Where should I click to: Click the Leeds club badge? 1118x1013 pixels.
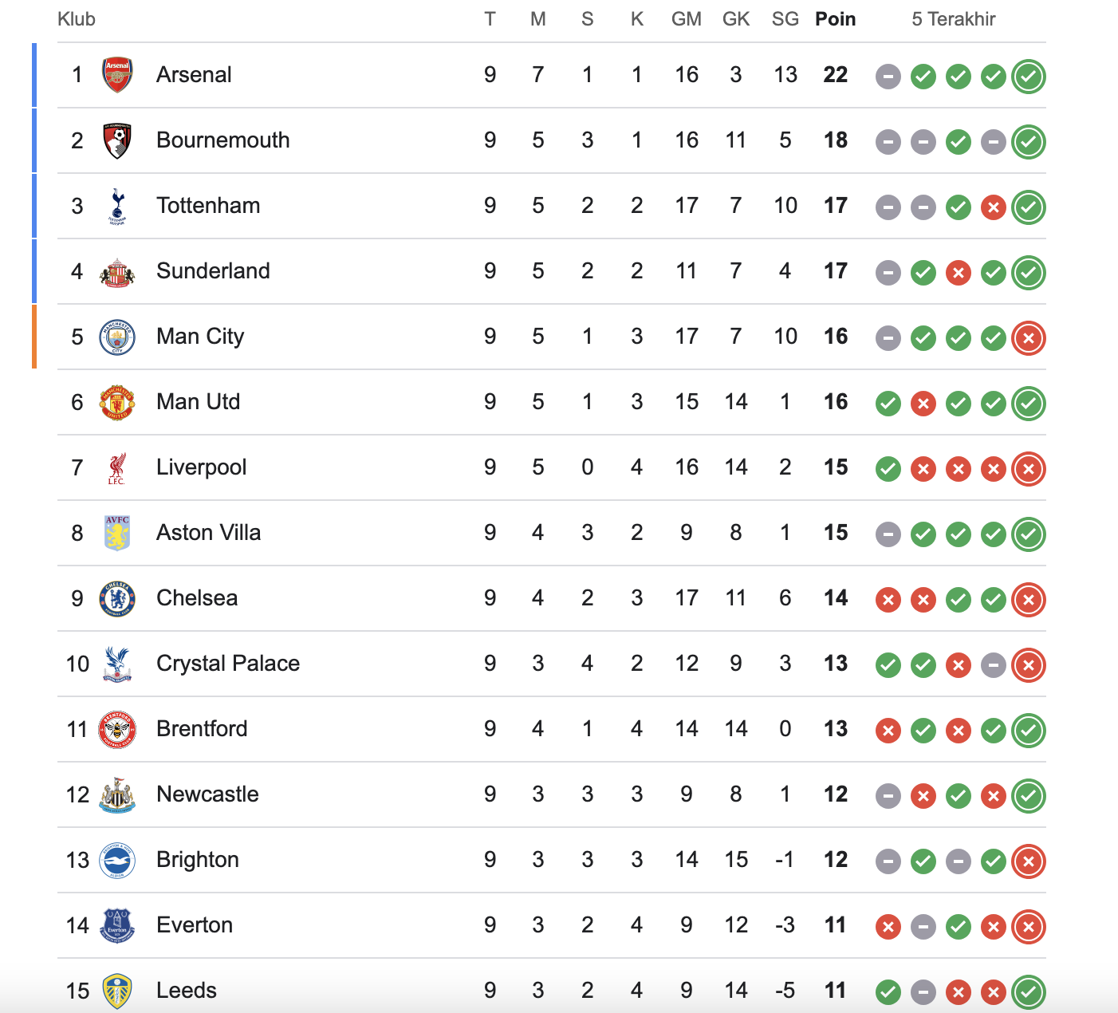pyautogui.click(x=116, y=990)
